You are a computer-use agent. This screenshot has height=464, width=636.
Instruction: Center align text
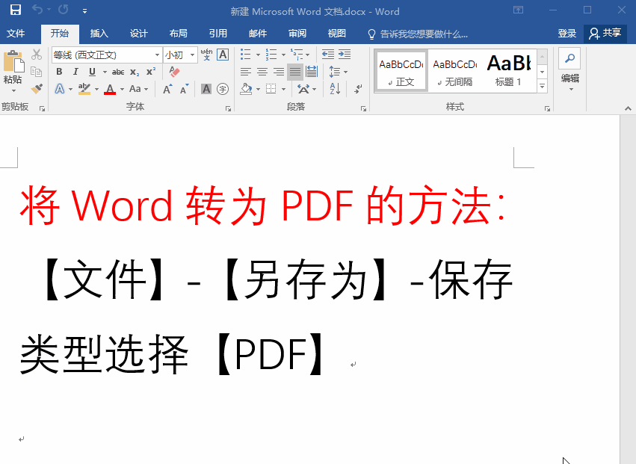point(262,72)
